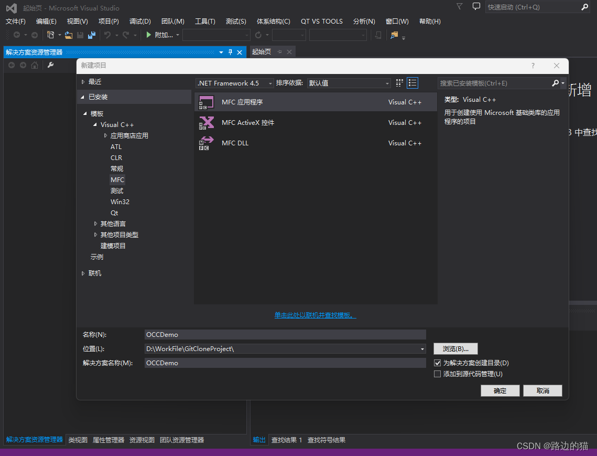Select the Qt tree item
The image size is (597, 456).
pos(114,213)
